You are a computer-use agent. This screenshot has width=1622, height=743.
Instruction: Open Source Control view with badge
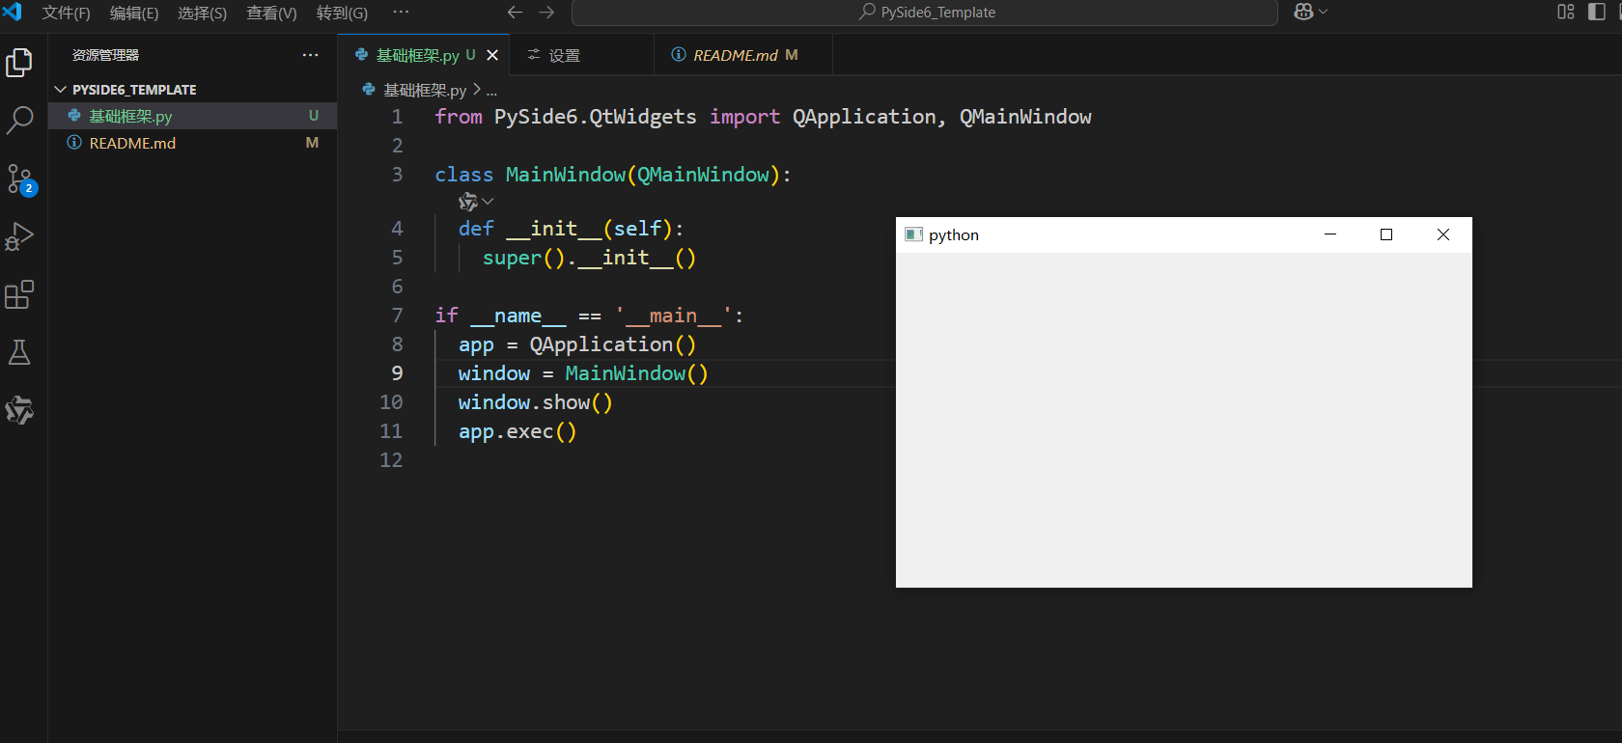click(x=19, y=179)
